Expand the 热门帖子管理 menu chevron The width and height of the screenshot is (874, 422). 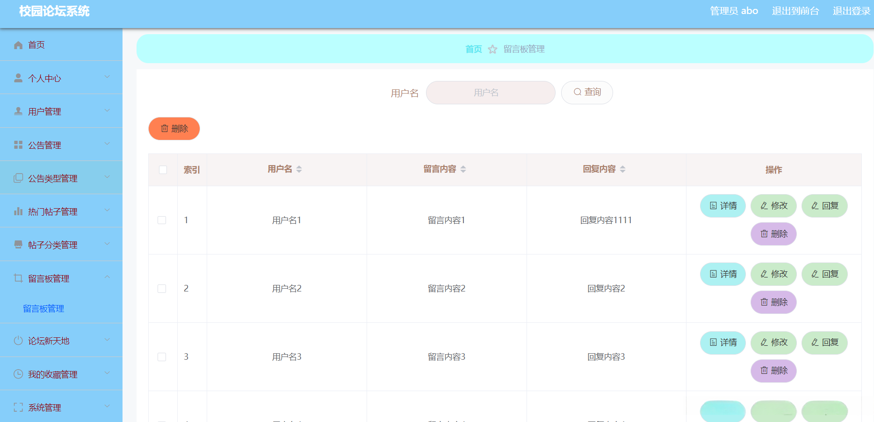click(x=107, y=210)
